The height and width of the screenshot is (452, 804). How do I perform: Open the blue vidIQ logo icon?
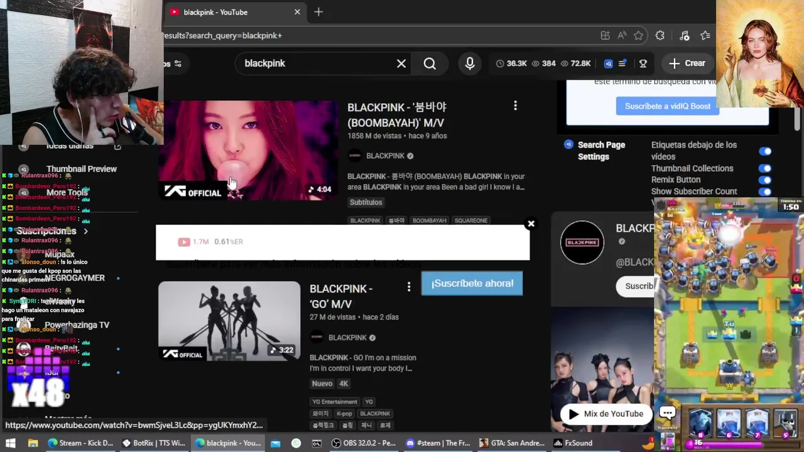point(608,63)
